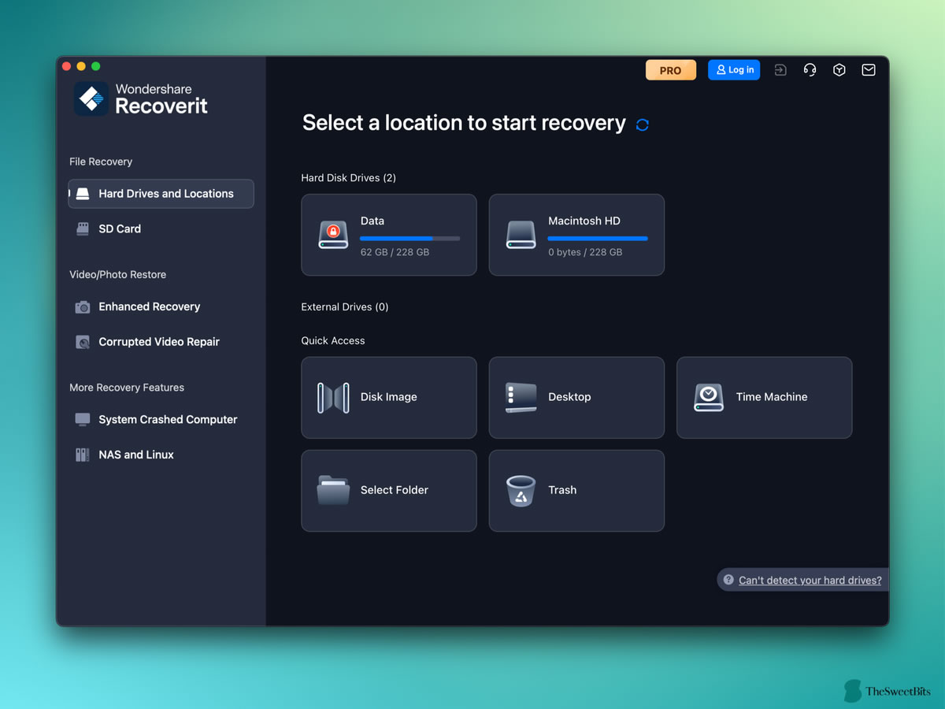Select Hard Drives and Locations in sidebar

pos(161,194)
